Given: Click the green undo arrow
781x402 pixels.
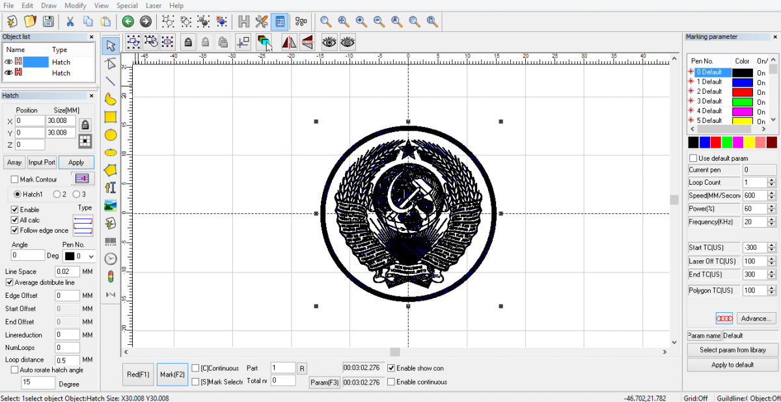Looking at the screenshot, I should pyautogui.click(x=128, y=21).
